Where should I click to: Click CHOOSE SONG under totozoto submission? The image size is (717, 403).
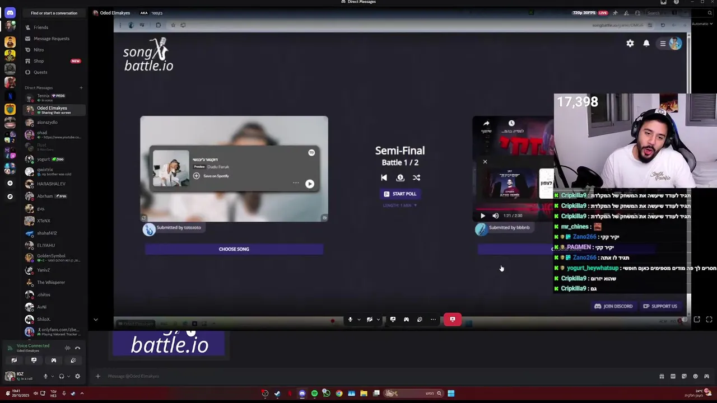point(234,249)
